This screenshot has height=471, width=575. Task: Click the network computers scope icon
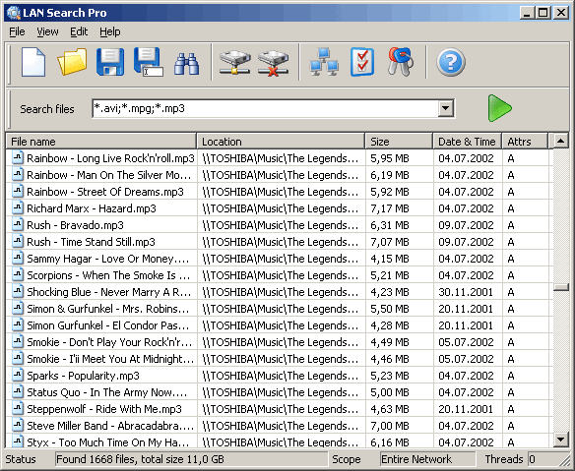point(324,62)
